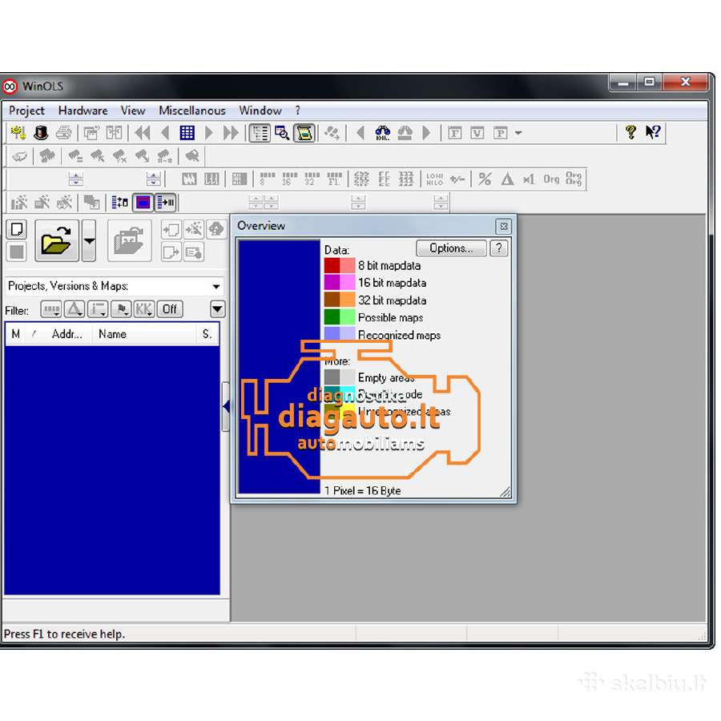The width and height of the screenshot is (721, 721).
Task: Click the Options... button in Overview
Action: click(451, 248)
